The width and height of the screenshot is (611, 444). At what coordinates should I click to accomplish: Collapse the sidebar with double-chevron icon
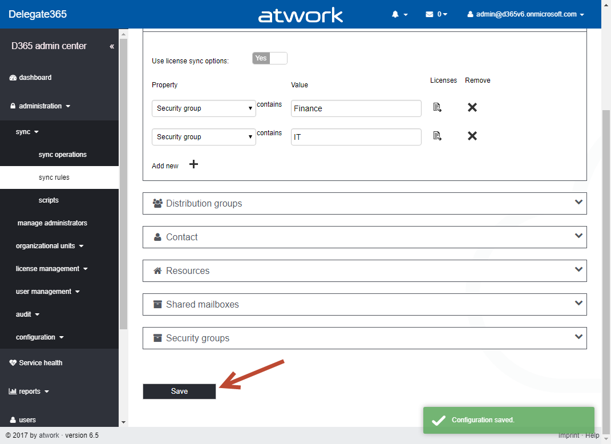click(112, 46)
